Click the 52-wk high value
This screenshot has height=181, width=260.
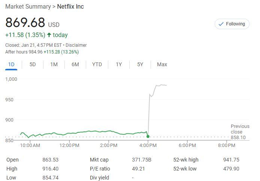[x=231, y=160]
